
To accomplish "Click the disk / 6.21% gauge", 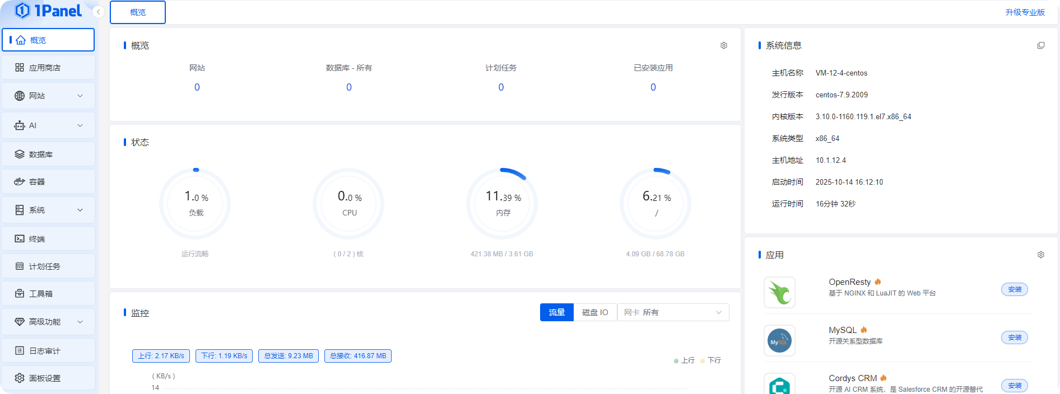I will pyautogui.click(x=656, y=204).
